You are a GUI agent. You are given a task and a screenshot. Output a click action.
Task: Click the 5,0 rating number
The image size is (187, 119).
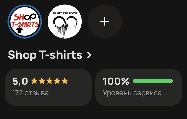point(20,82)
